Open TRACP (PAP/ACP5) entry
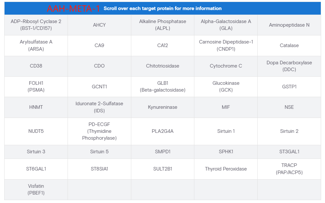325x203 pixels. [x=289, y=169]
